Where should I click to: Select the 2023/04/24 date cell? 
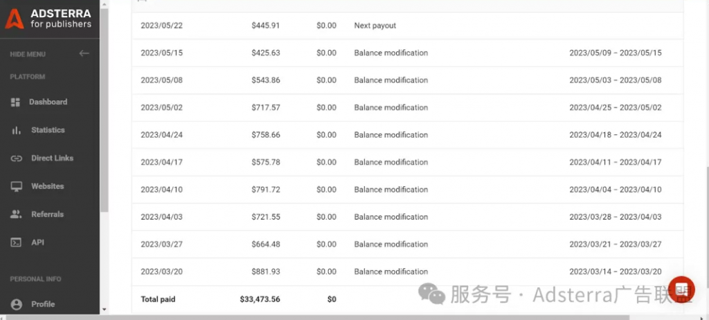tap(162, 135)
